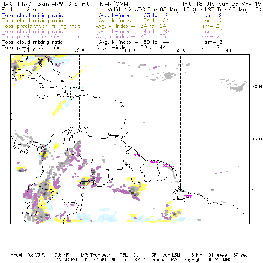Click the purple "Total precipitation mixing ratio" legend label
Screen dimensions: 263x263
[42, 37]
